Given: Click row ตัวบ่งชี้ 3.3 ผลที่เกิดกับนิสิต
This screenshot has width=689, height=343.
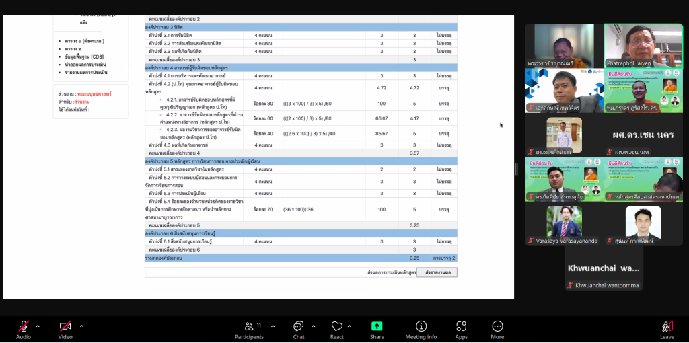Looking at the screenshot, I should click(301, 51).
